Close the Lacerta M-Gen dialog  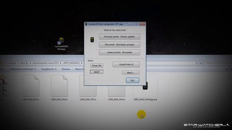click(x=142, y=24)
